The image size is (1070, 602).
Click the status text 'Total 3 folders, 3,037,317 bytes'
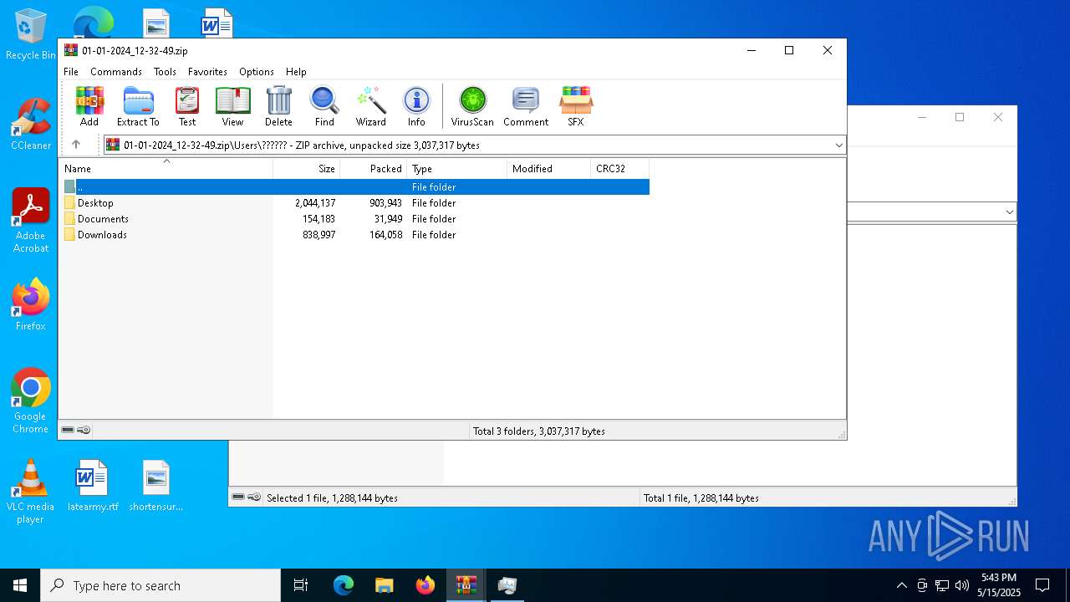539,431
